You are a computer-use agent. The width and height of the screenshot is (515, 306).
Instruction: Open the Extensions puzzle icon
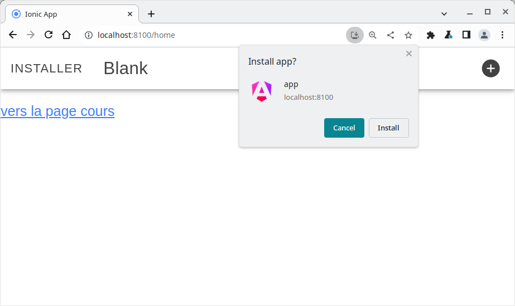pyautogui.click(x=431, y=35)
